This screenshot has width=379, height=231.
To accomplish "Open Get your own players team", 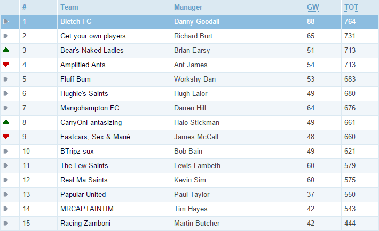I will [93, 36].
